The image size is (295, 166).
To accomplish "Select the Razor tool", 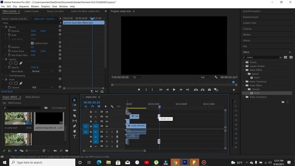I will (75, 116).
